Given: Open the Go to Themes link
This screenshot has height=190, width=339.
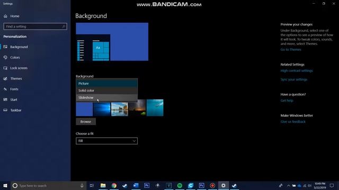Looking at the screenshot, I should click(291, 50).
